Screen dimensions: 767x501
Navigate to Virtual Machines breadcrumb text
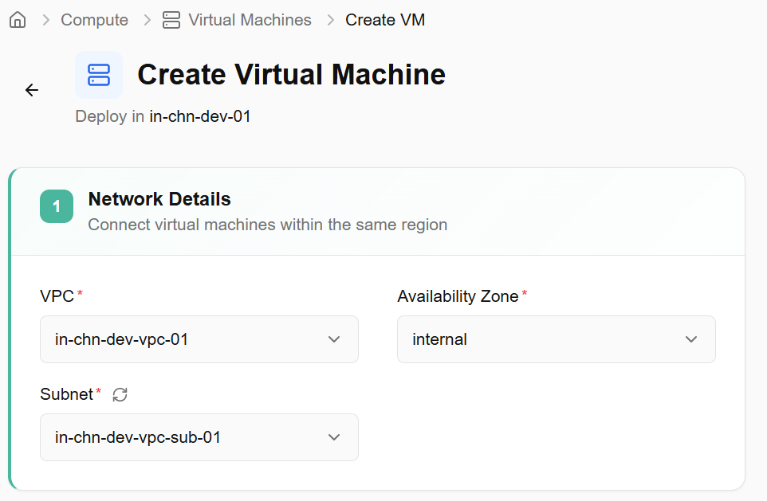pos(250,20)
